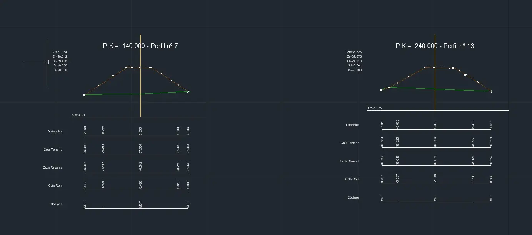Select the PC=34.00 label under profile 7
532x235 pixels.
tap(78, 115)
